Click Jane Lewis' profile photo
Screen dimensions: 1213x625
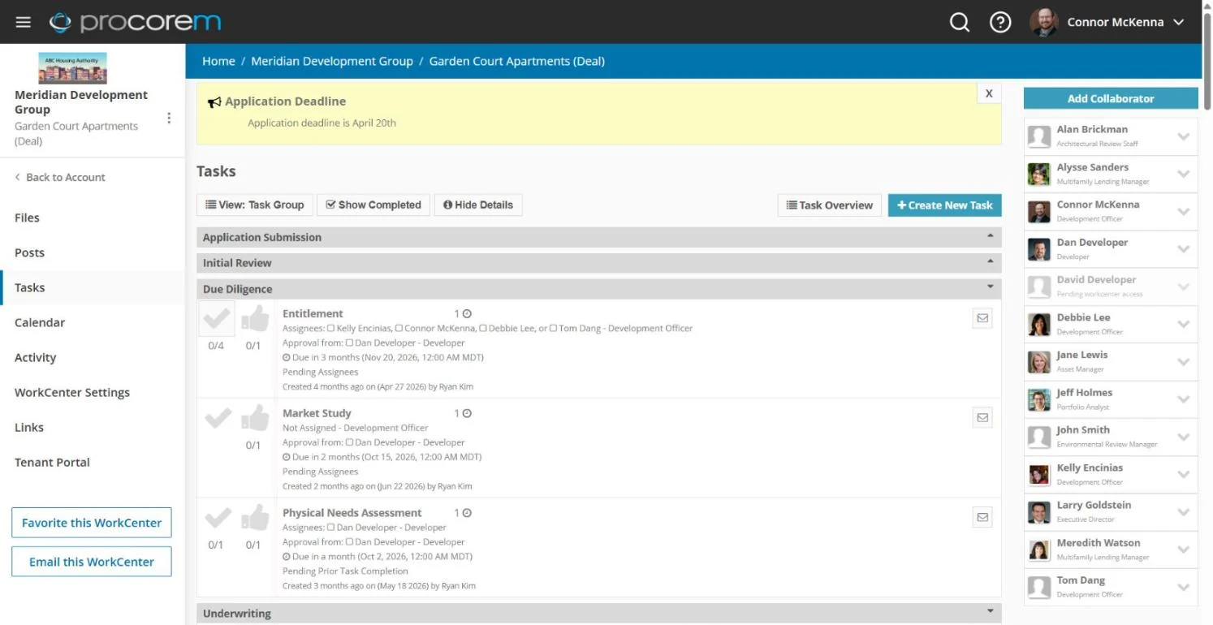point(1038,362)
